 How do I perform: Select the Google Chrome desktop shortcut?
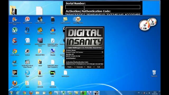15,52
